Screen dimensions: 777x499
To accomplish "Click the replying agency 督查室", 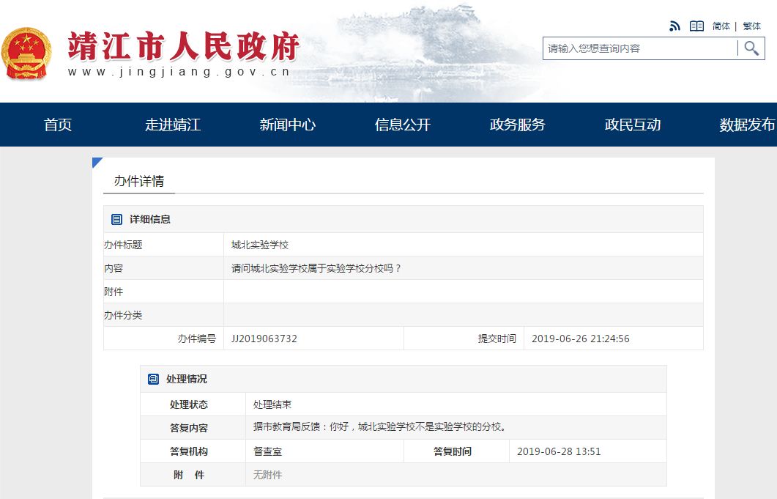I will [x=267, y=451].
